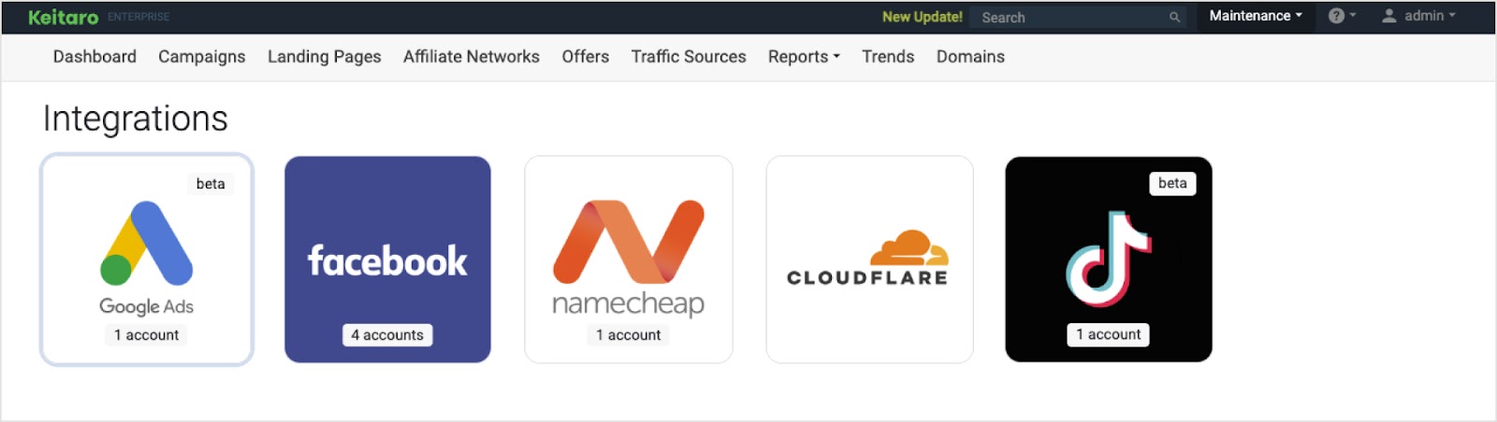The image size is (1497, 422).
Task: Click the Google Ads beta badge
Action: pyautogui.click(x=211, y=184)
